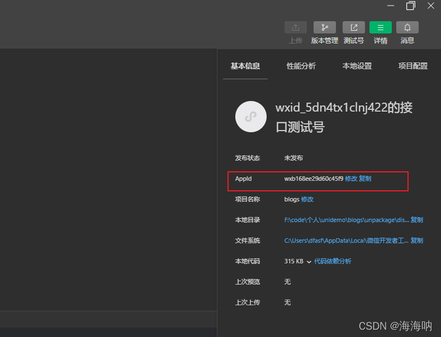
Task: Click the disabled 上传 upload icon
Action: click(295, 27)
